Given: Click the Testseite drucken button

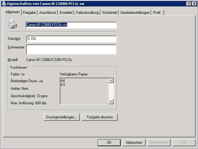Looking at the screenshot, I should [x=100, y=117].
